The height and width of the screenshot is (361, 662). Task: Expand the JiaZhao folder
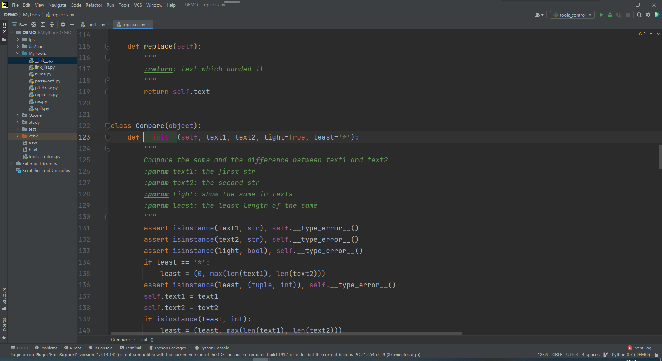point(18,47)
